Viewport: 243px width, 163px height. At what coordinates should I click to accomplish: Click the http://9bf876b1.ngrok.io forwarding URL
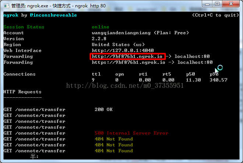127,56
